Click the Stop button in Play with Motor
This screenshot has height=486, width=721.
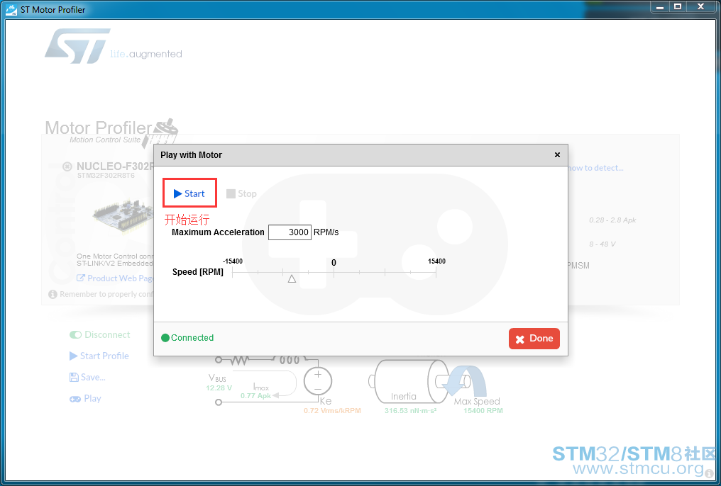pyautogui.click(x=241, y=193)
